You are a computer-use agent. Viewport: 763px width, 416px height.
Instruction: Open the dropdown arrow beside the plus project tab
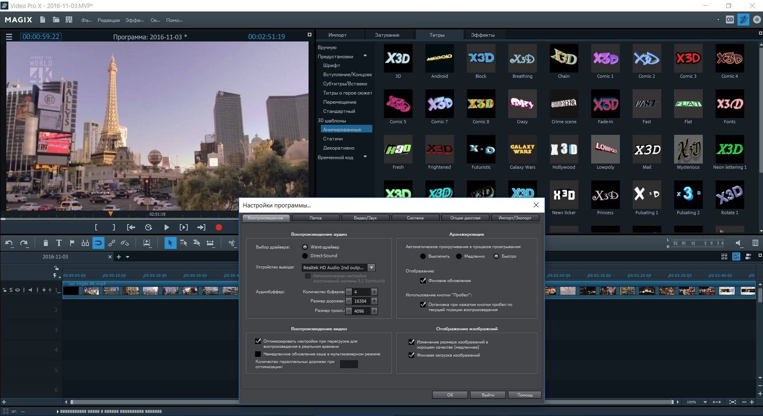click(x=128, y=257)
